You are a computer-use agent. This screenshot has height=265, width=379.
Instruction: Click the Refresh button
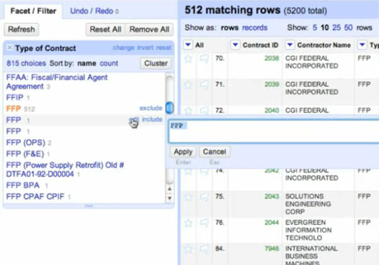coord(21,30)
